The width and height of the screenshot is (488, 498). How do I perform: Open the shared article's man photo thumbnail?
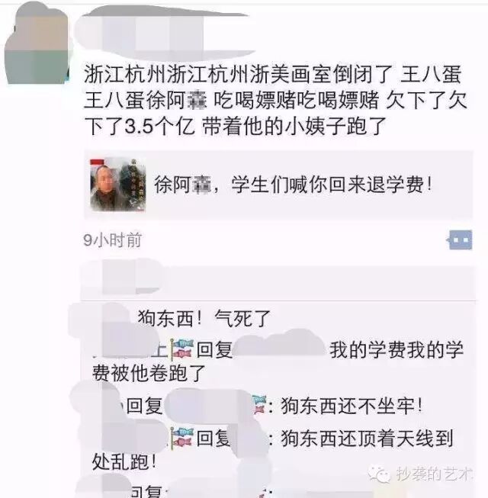pos(118,185)
